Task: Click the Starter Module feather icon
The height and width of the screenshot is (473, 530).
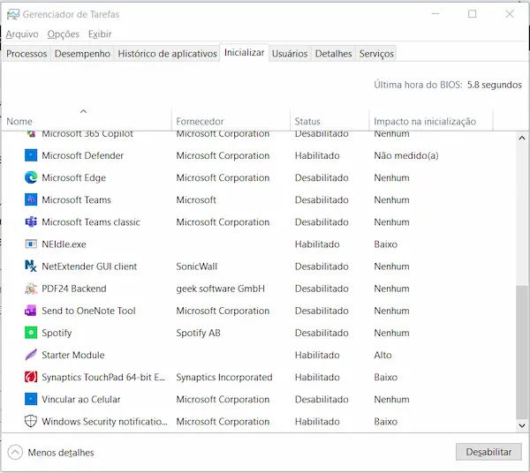Action: pos(31,355)
